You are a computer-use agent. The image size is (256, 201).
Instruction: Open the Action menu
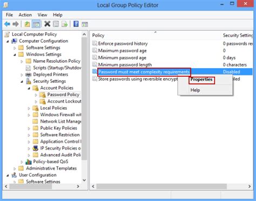click(25, 15)
